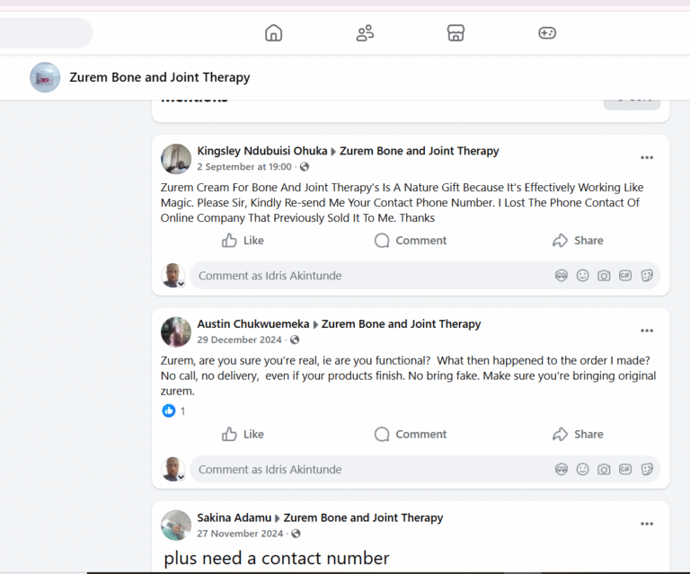This screenshot has height=574, width=690.
Task: Open the Friends icon in top navigation
Action: pos(365,33)
